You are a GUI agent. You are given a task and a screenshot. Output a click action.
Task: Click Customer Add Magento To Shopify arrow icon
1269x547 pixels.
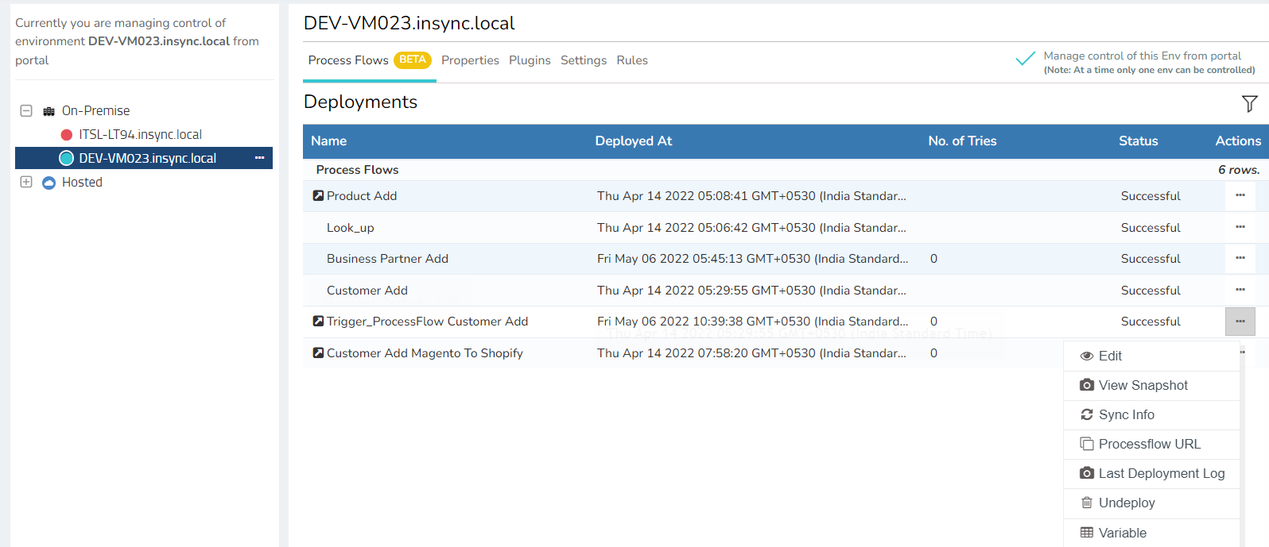(318, 353)
